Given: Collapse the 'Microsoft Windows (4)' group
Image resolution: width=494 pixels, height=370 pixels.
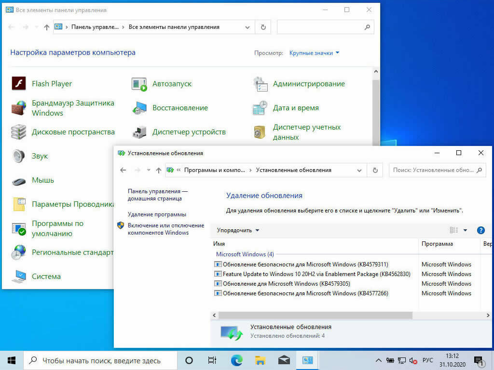Looking at the screenshot, I should tap(245, 254).
